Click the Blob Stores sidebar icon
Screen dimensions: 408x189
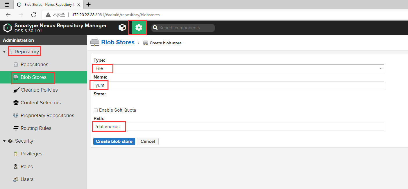pos(16,77)
